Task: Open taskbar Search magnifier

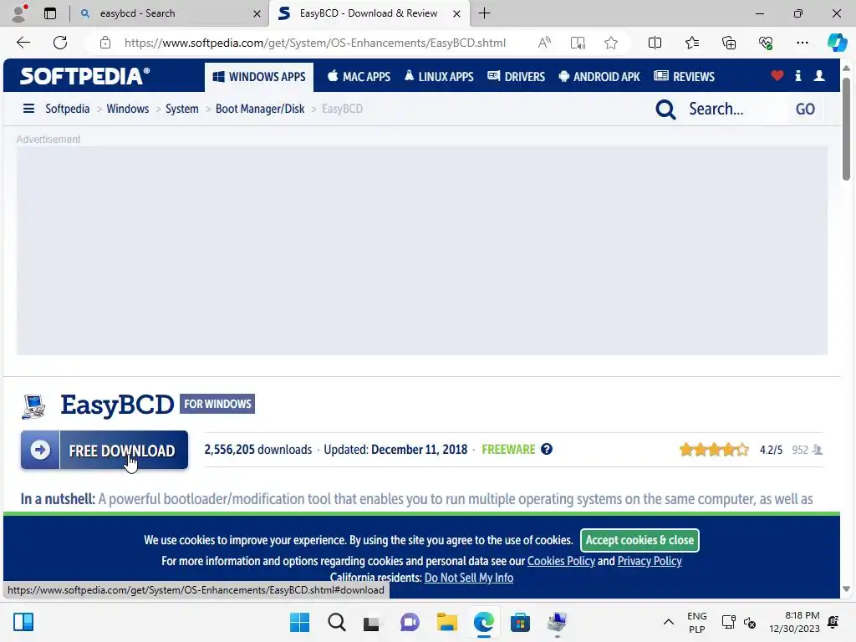Action: pos(337,622)
